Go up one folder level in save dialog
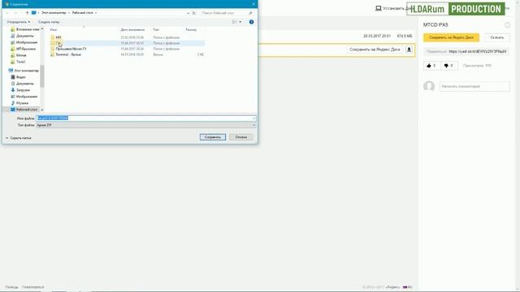The width and height of the screenshot is (520, 292). pyautogui.click(x=27, y=13)
